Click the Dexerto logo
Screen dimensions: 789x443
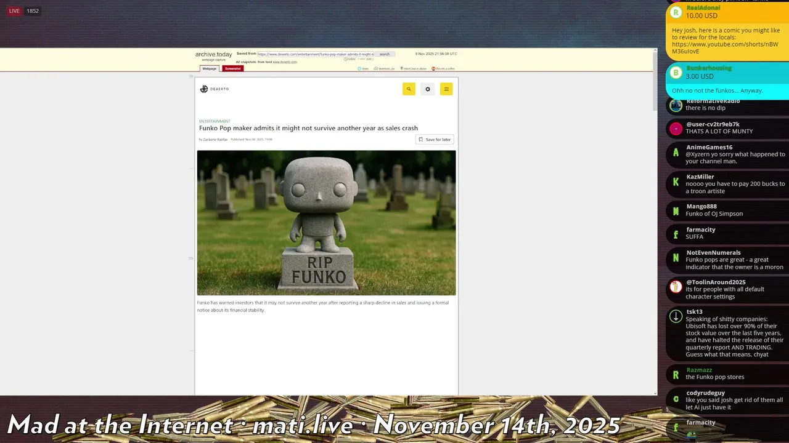point(215,89)
